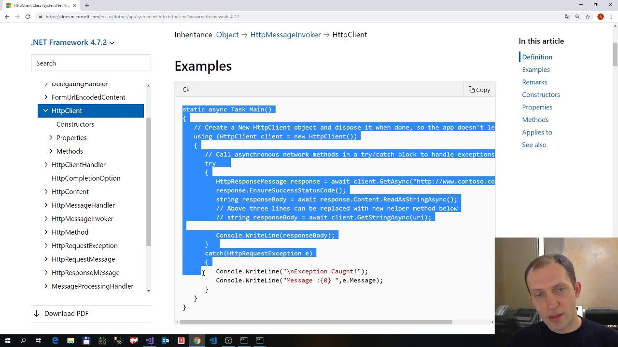Open the second command prompt on taskbar
The width and height of the screenshot is (618, 347).
pos(260,341)
